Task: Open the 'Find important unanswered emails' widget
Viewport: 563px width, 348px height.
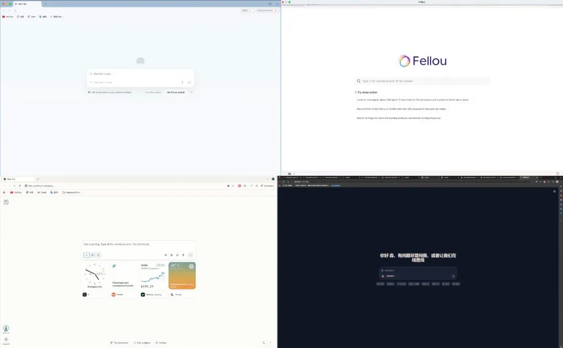Action: (124, 276)
